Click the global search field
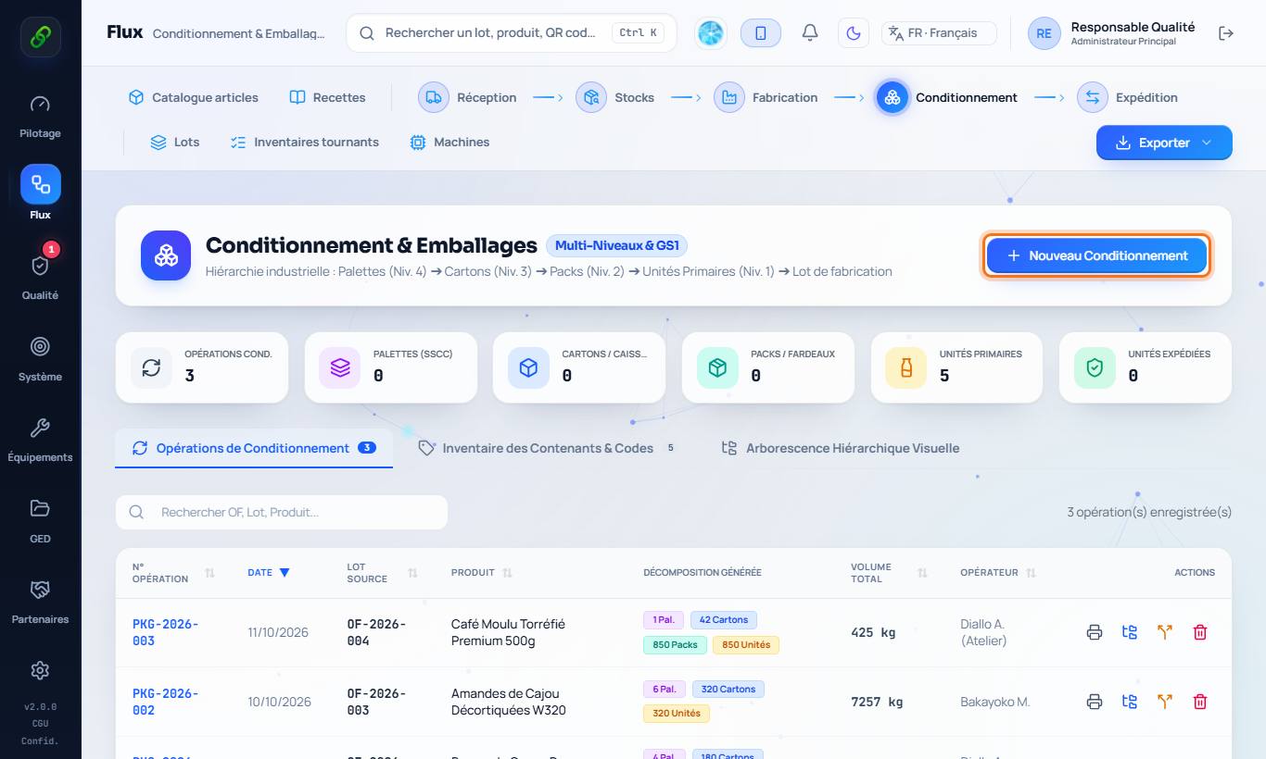The image size is (1266, 759). click(512, 33)
